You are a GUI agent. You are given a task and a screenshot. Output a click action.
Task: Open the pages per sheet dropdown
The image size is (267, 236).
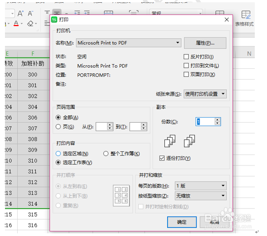(201, 185)
